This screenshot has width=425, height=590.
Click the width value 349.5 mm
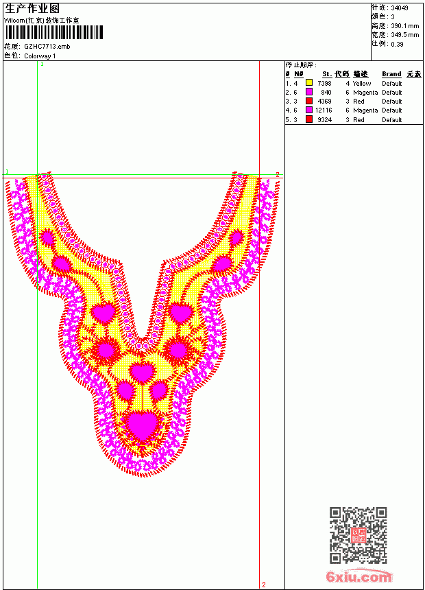click(x=404, y=35)
